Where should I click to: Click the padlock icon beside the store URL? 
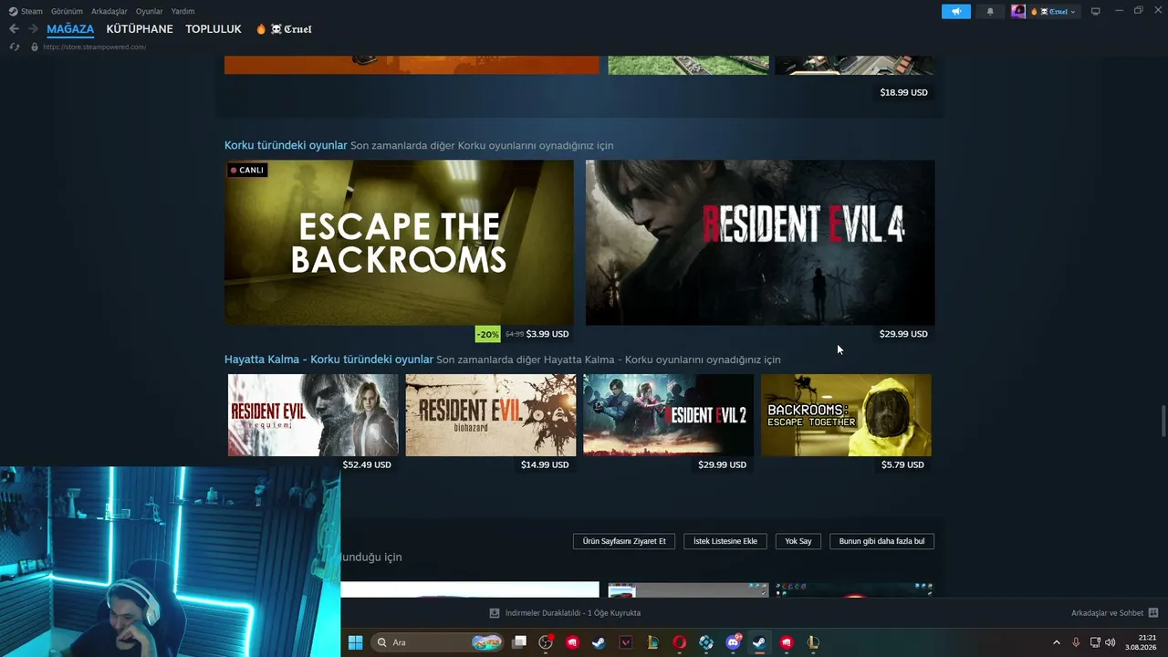tap(35, 47)
